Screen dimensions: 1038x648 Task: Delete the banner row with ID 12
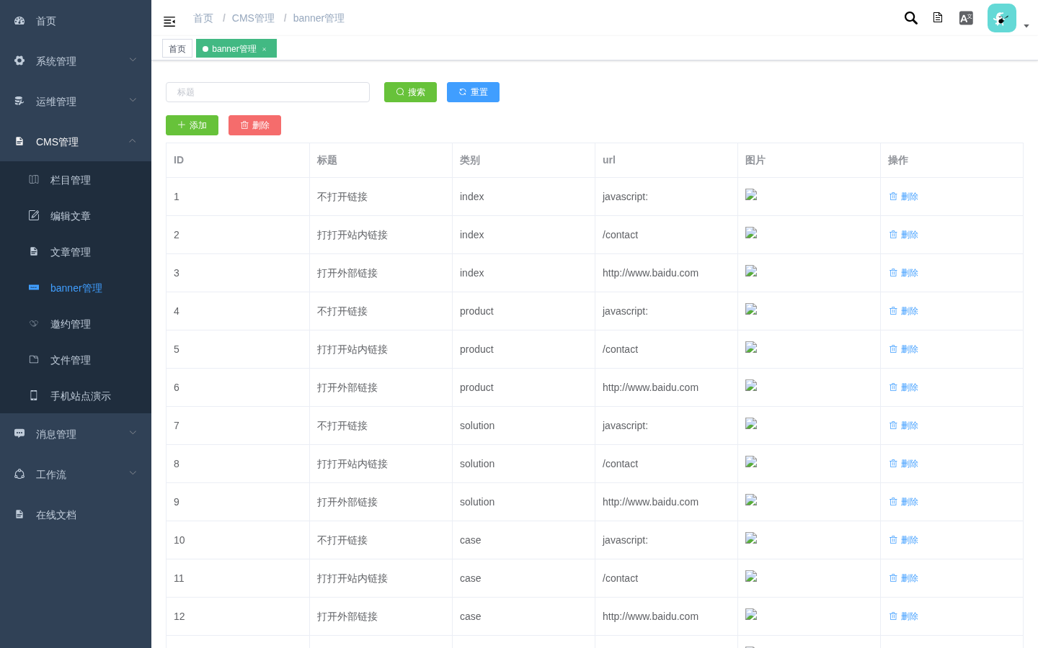pos(904,616)
